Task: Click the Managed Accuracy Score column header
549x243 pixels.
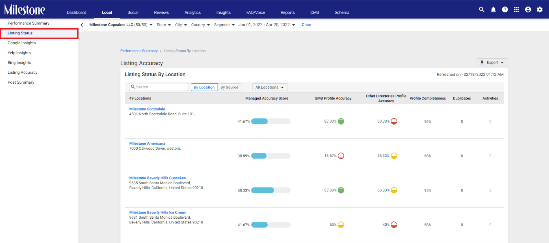Action: [x=267, y=99]
